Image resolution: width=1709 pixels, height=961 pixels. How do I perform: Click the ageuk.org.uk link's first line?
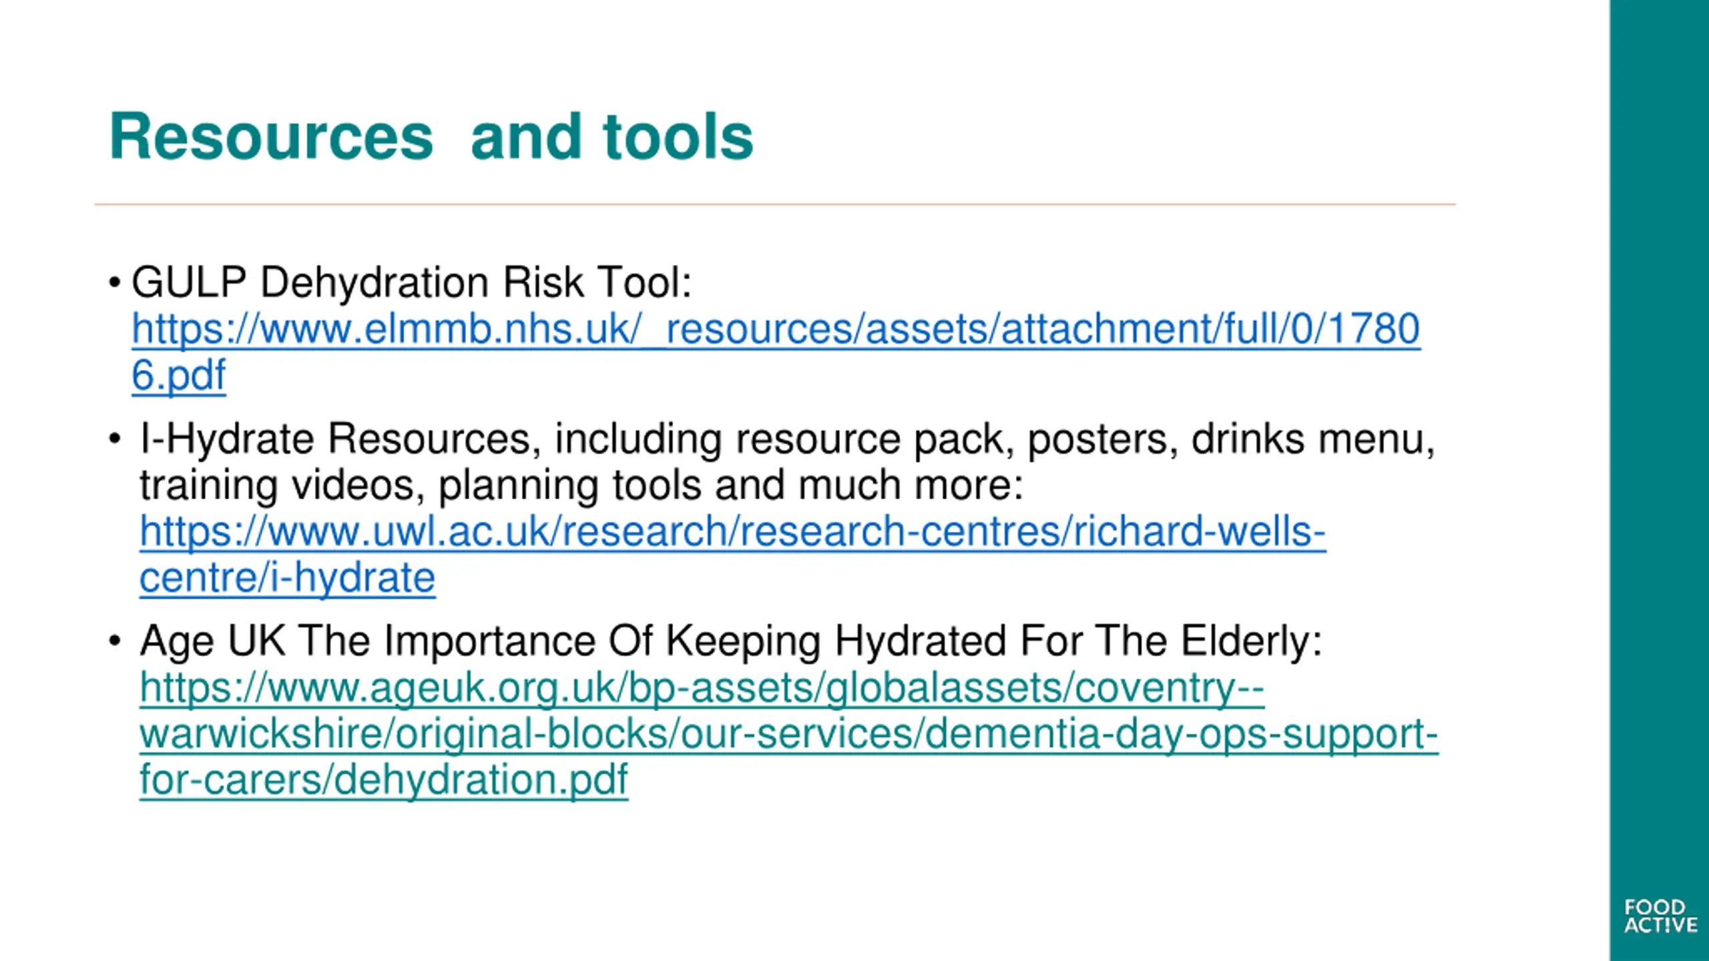(702, 688)
